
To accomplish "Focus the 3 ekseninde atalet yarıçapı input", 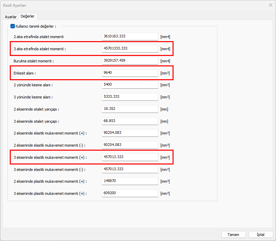I will 130,121.
